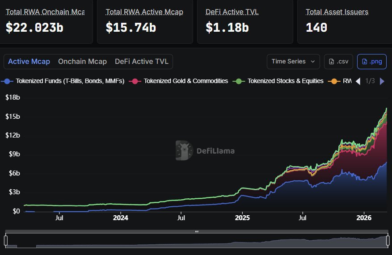Open the Time Series dropdown
The height and width of the screenshot is (255, 392).
coord(295,62)
